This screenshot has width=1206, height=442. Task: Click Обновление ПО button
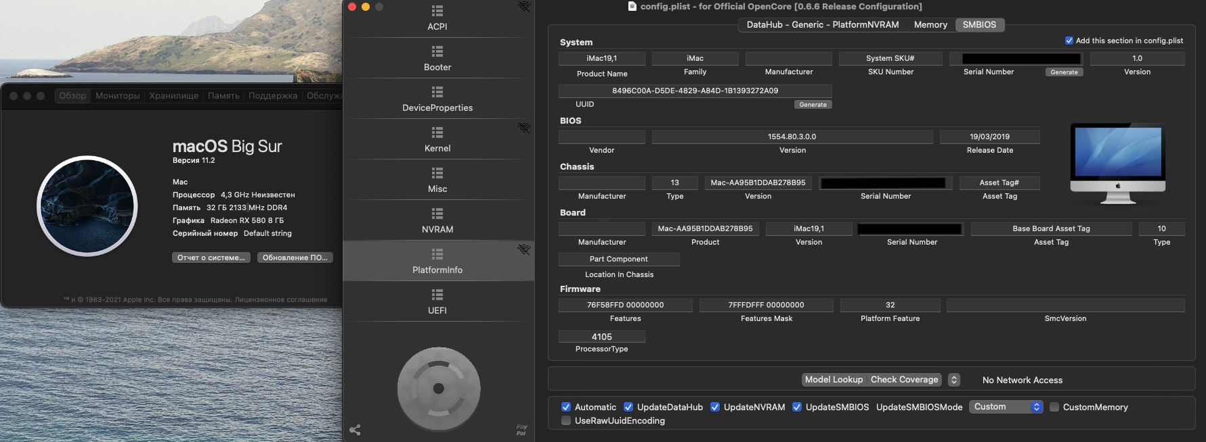(295, 257)
